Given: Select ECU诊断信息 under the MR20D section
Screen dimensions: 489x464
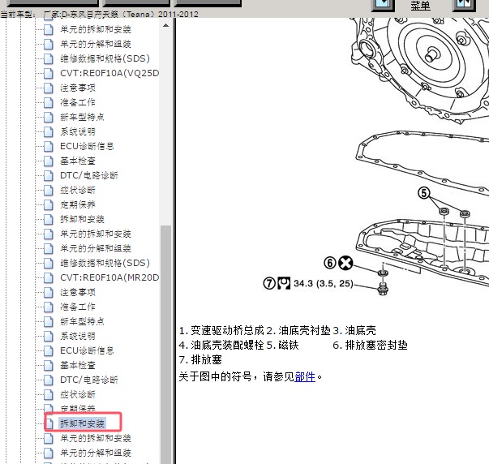Looking at the screenshot, I should [x=87, y=350].
